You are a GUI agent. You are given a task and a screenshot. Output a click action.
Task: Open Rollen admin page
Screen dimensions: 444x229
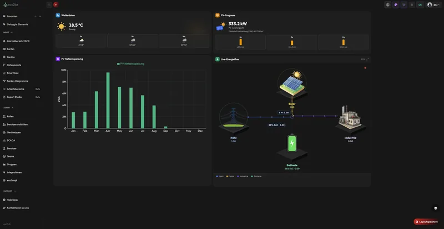(10, 117)
